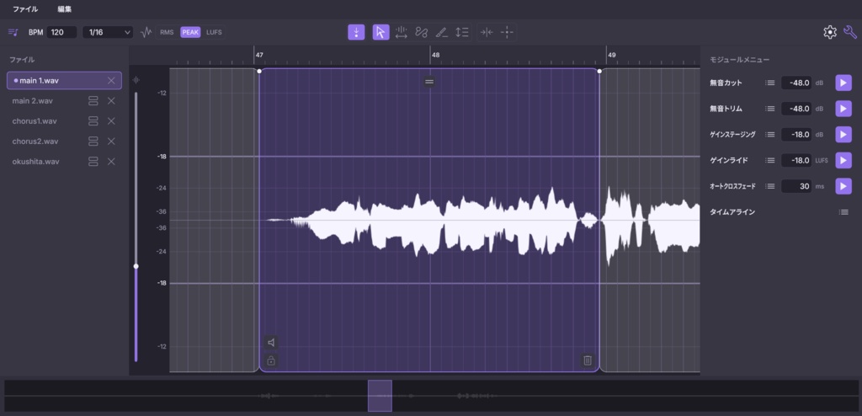Toggle the clip lock icon
Screen dimensions: 862x416
coord(271,361)
